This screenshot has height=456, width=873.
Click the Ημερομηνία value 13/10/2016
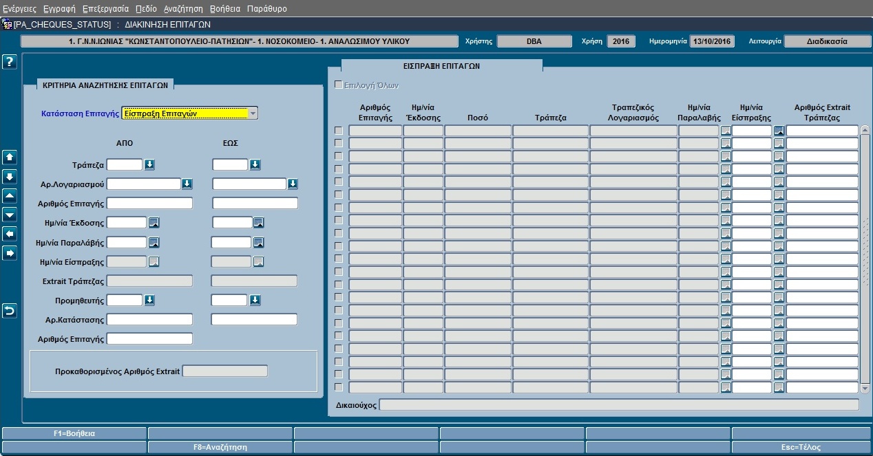pos(712,41)
